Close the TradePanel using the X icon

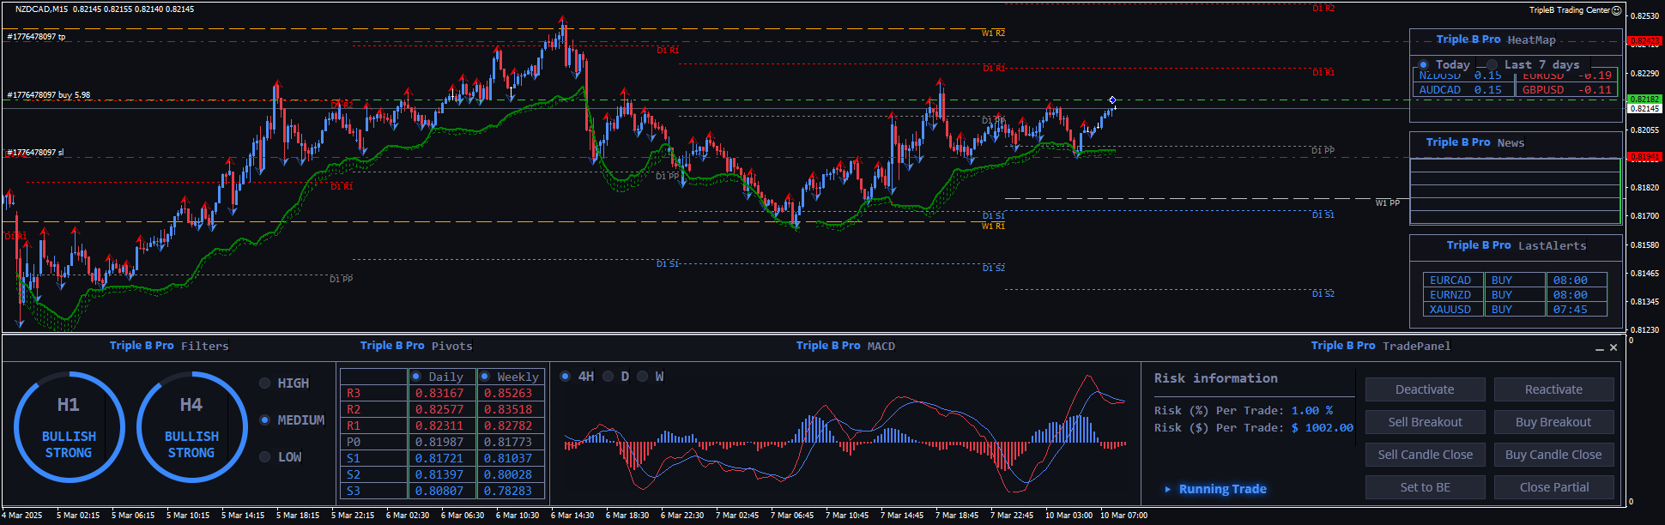(1614, 347)
